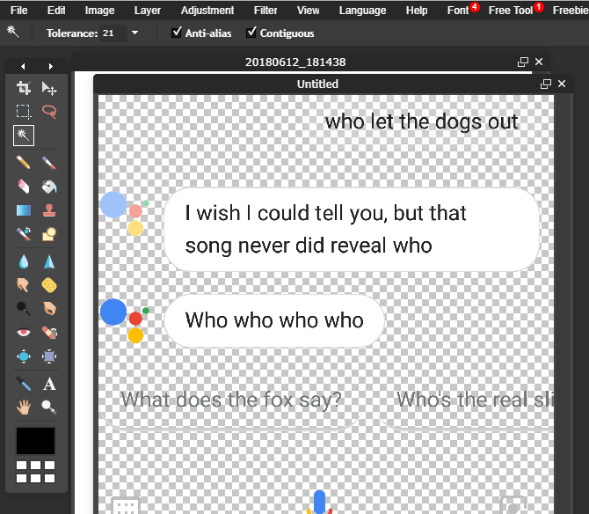This screenshot has height=514, width=589.
Task: Open the File menu
Action: [x=18, y=11]
